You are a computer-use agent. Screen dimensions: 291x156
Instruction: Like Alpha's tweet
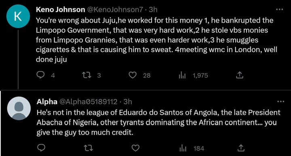coord(135,148)
